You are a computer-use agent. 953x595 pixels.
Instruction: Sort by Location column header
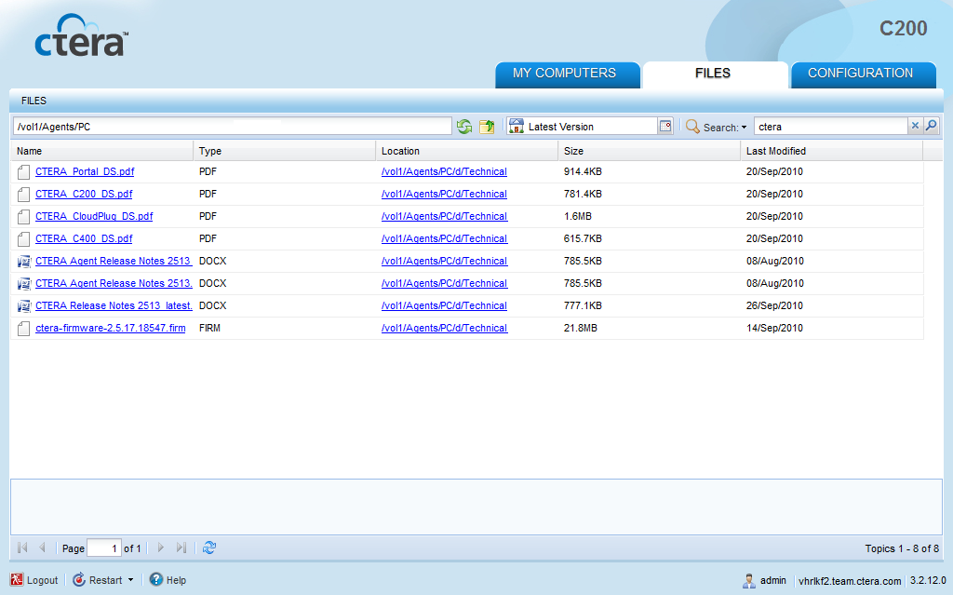(466, 151)
